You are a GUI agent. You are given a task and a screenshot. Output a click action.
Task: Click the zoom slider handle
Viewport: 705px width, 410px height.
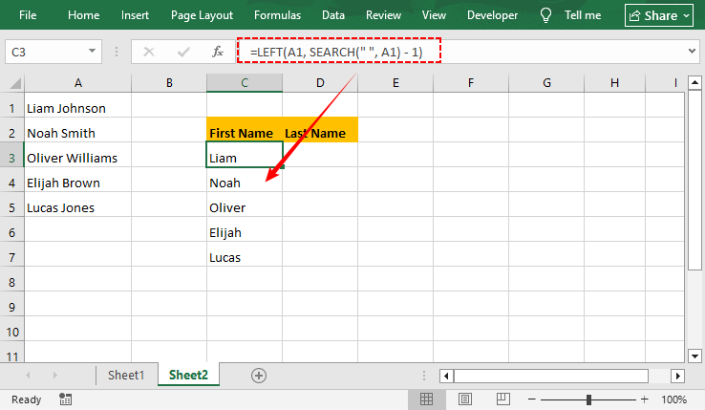pos(588,399)
